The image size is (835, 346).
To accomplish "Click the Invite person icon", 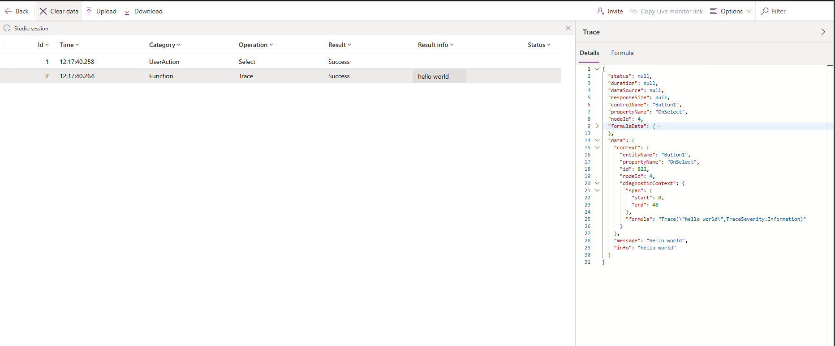I will 601,11.
